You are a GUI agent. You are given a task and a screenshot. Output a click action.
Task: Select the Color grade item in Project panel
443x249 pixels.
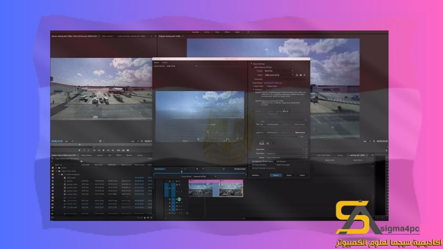pyautogui.click(x=71, y=178)
